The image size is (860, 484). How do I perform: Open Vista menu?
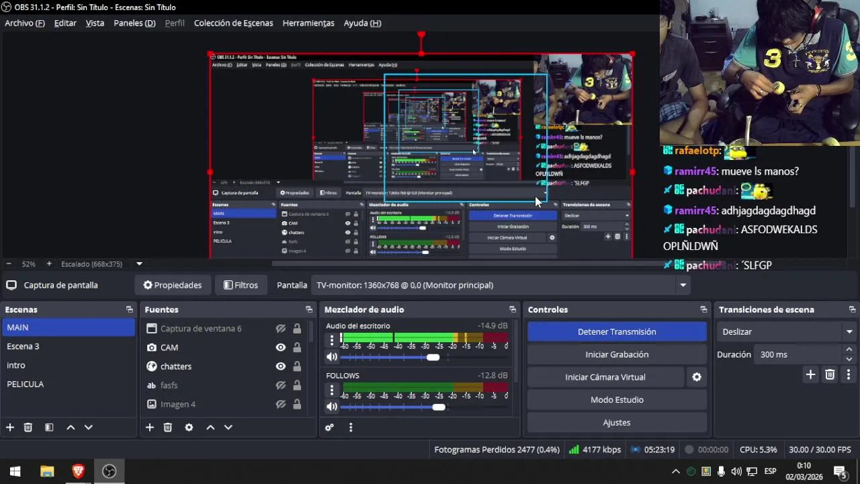click(x=95, y=23)
